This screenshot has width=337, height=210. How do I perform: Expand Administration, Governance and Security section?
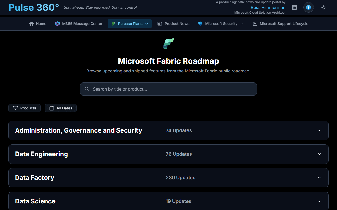(168, 130)
